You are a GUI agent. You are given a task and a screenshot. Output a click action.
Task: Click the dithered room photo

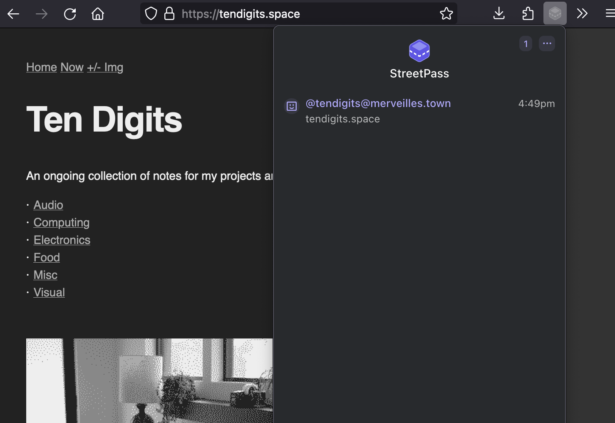point(149,381)
